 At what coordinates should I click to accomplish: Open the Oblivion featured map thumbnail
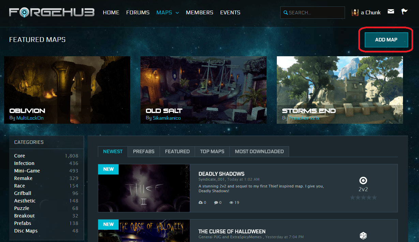67,90
